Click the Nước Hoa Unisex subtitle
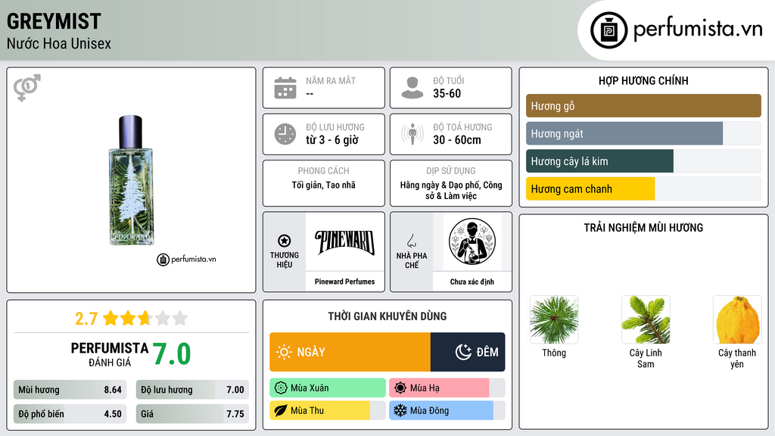The height and width of the screenshot is (436, 775). [x=59, y=44]
